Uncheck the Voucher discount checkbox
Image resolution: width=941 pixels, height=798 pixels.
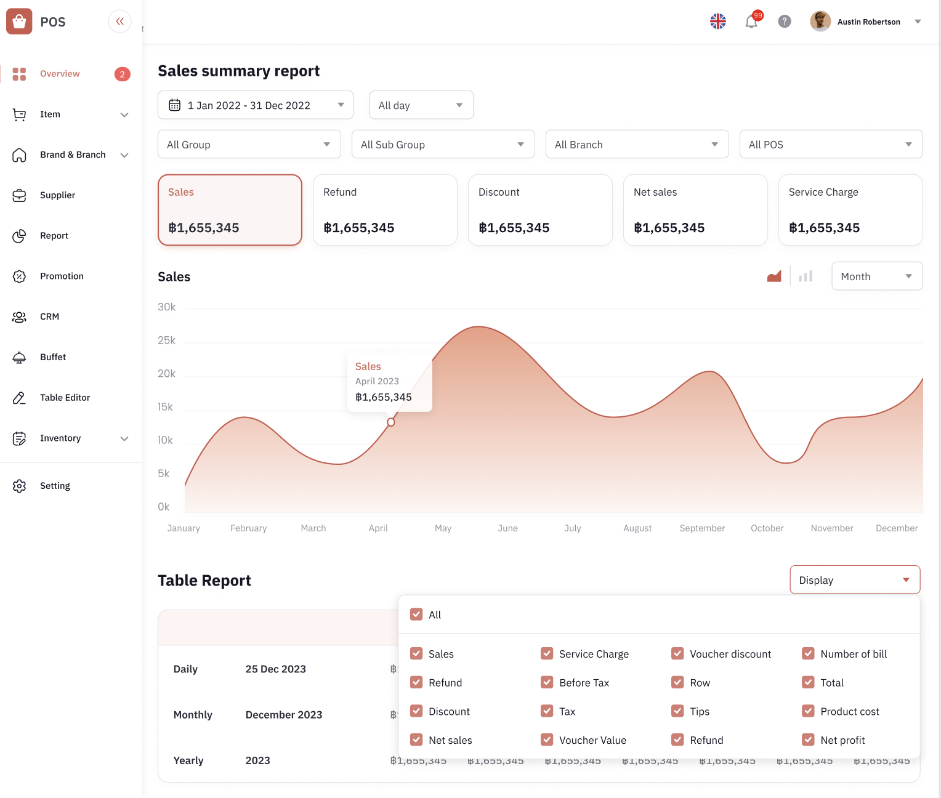(677, 654)
